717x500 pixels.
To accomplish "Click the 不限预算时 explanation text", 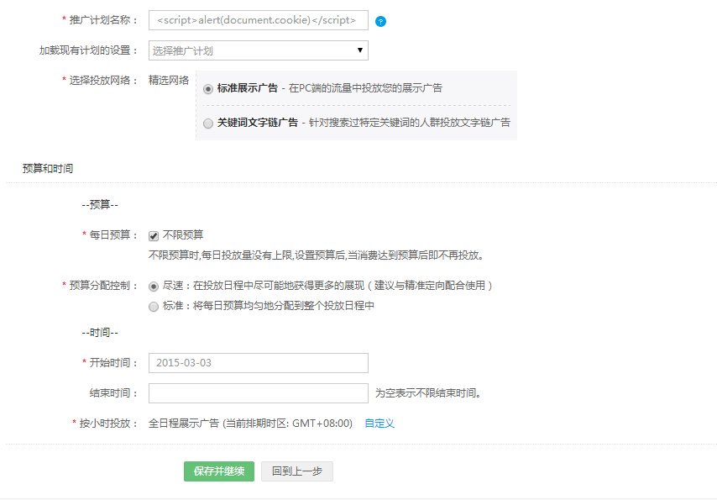I will [316, 255].
